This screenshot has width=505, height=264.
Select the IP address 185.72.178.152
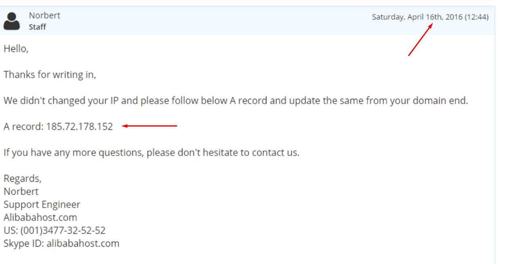80,127
